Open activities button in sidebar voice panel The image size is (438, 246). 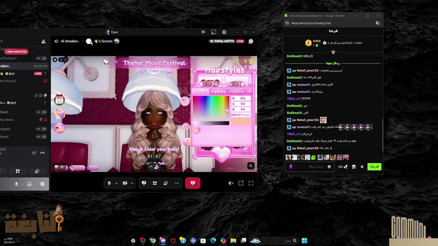(x=18, y=171)
